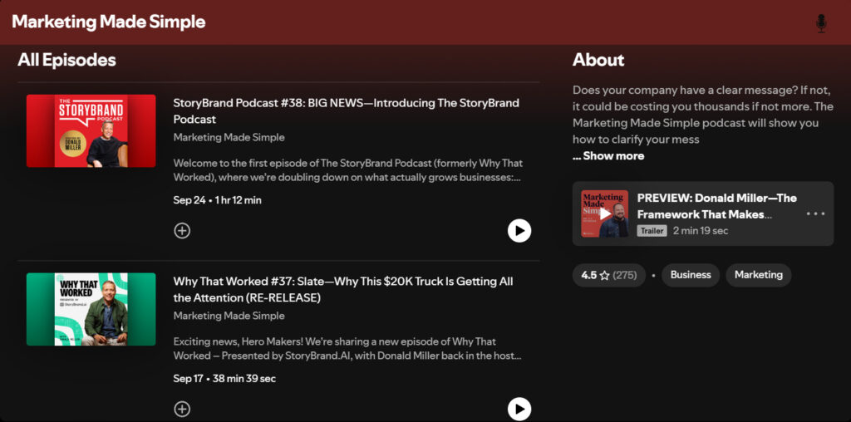Click Marketing Made Simple under the first episode
The image size is (851, 422).
coord(229,138)
